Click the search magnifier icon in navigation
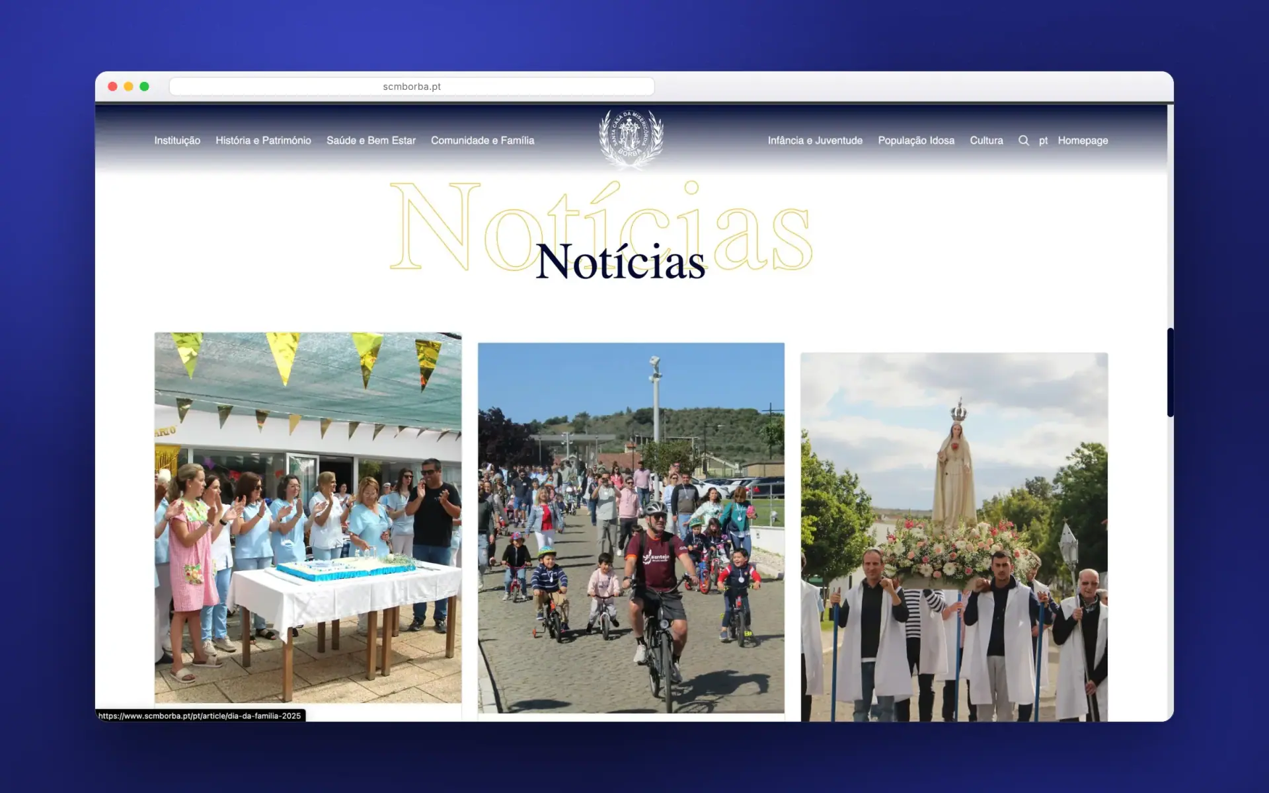This screenshot has width=1269, height=793. [x=1023, y=141]
